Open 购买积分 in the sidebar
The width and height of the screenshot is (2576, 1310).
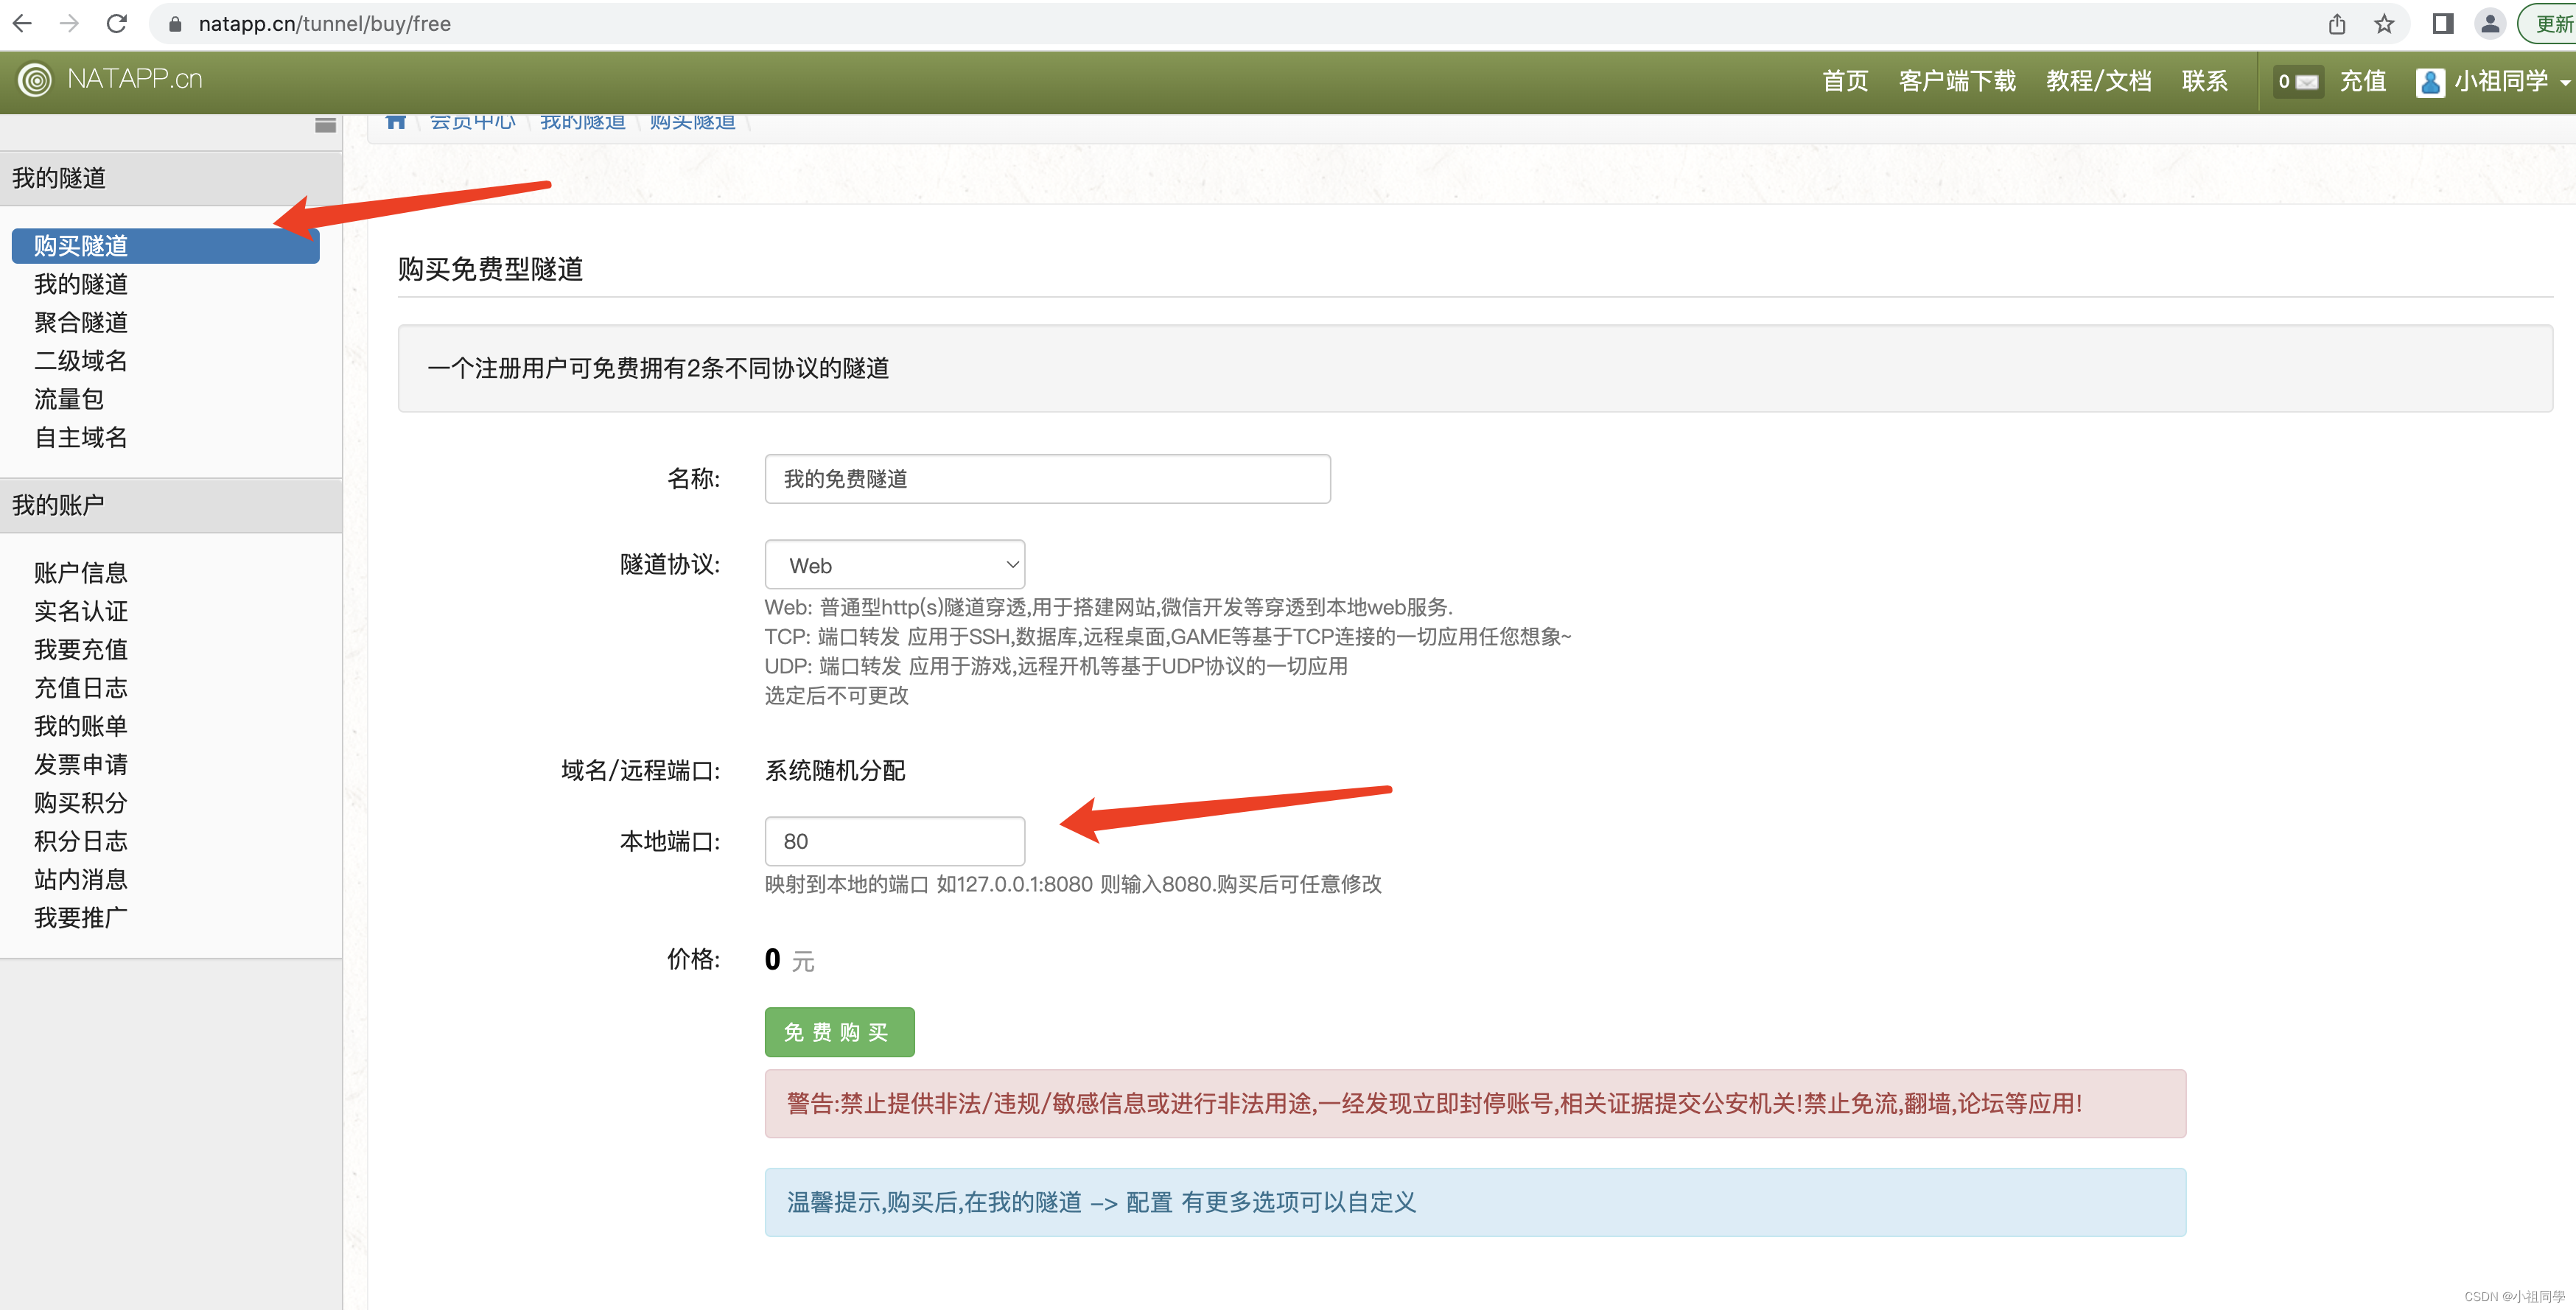[81, 803]
